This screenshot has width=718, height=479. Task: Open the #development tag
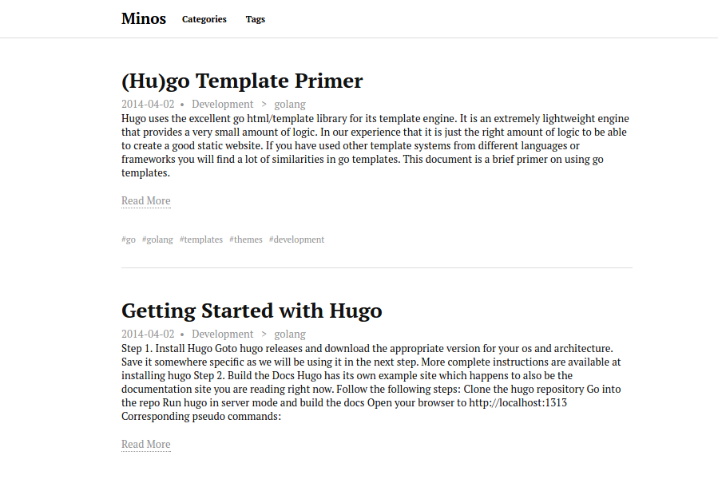click(x=296, y=239)
